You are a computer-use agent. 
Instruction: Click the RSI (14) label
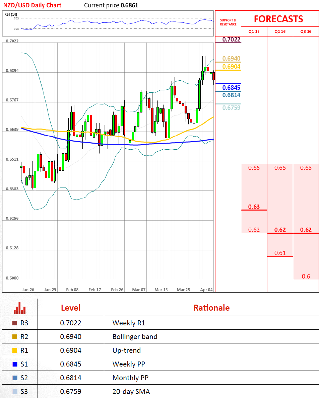pos(11,14)
